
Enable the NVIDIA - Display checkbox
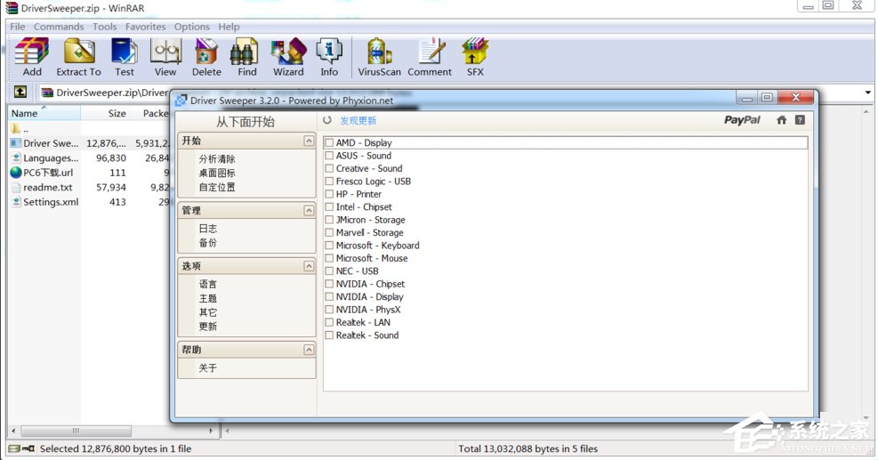click(x=329, y=297)
